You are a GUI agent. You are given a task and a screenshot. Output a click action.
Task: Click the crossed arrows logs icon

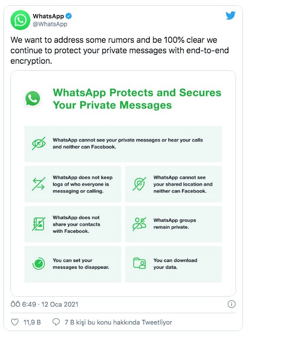point(38,184)
